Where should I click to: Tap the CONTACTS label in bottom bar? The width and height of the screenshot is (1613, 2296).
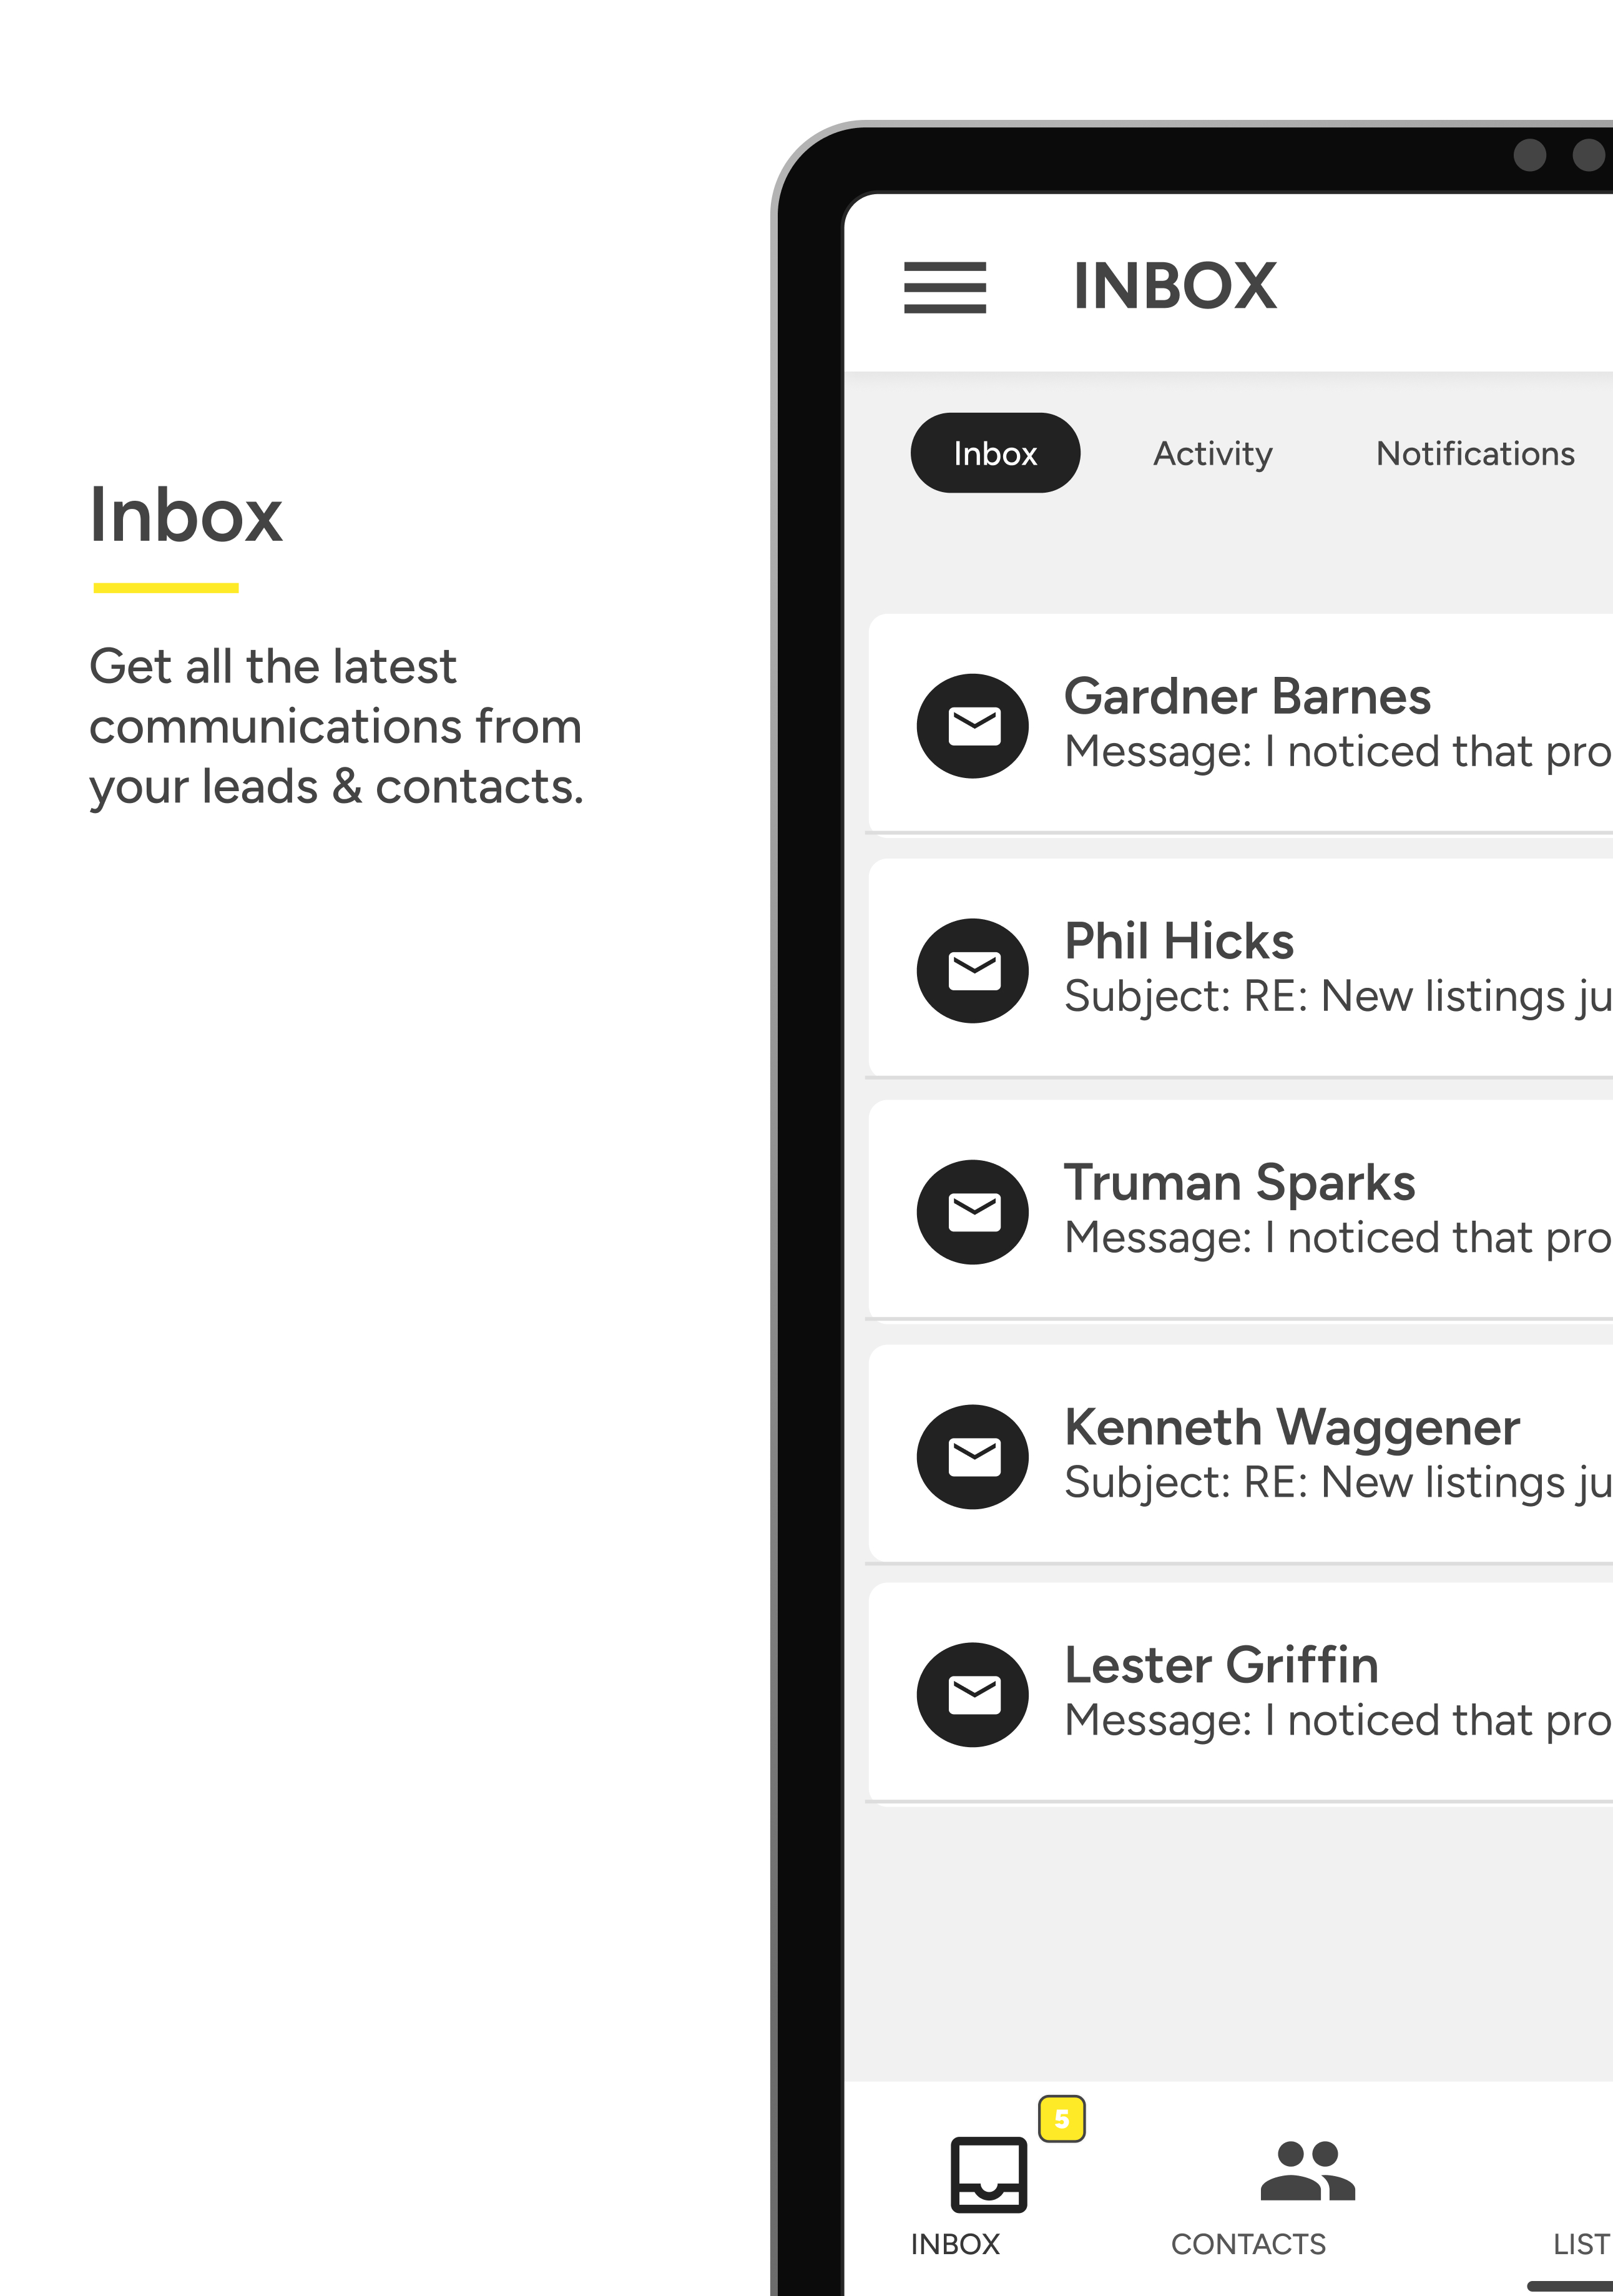pos(1248,2245)
